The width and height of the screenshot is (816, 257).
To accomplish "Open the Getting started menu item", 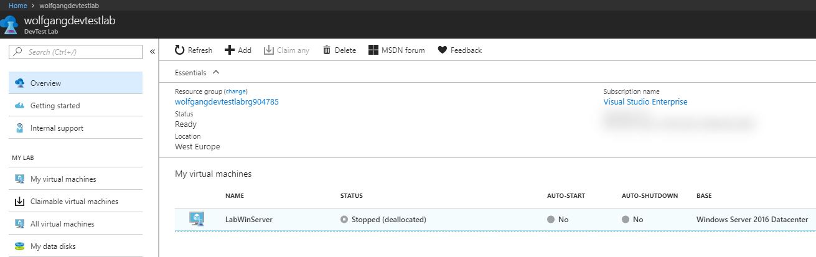I will pyautogui.click(x=75, y=106).
